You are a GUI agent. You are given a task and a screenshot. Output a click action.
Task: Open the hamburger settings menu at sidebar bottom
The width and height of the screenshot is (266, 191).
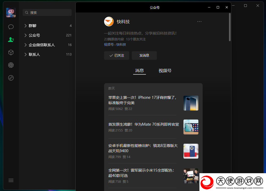11,180
